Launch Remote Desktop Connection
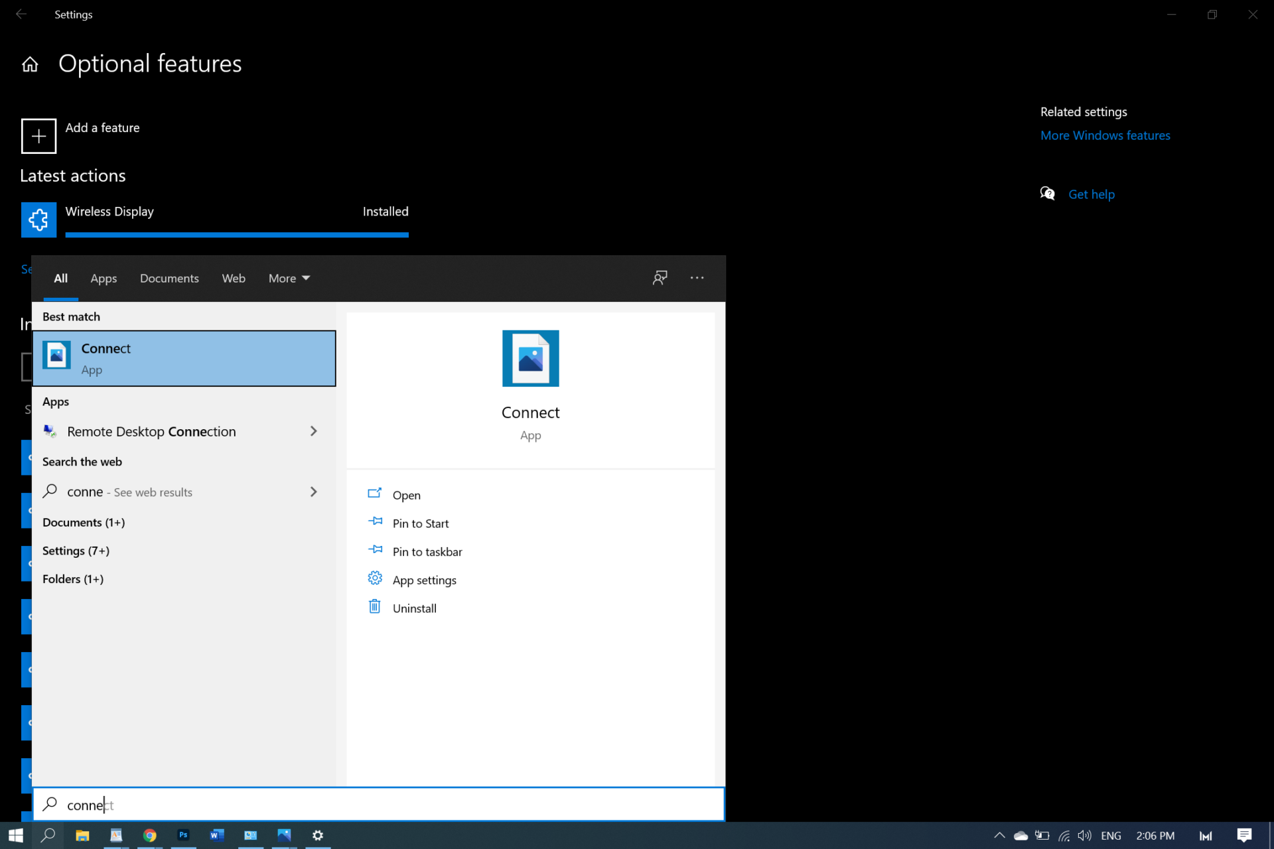The height and width of the screenshot is (849, 1274). click(151, 431)
